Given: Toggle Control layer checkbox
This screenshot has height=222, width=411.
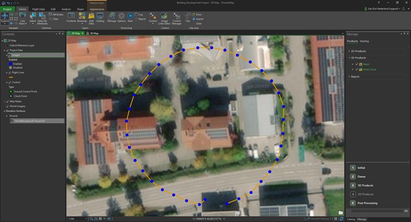Looking at the screenshot, I should point(10,82).
